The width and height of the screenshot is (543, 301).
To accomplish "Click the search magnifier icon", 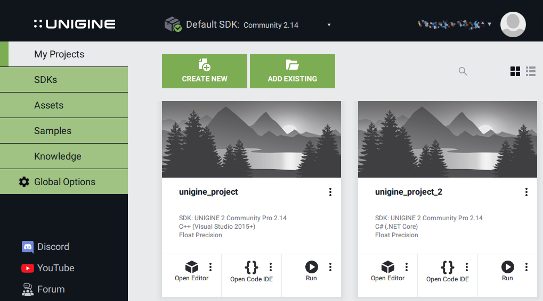I will (463, 71).
